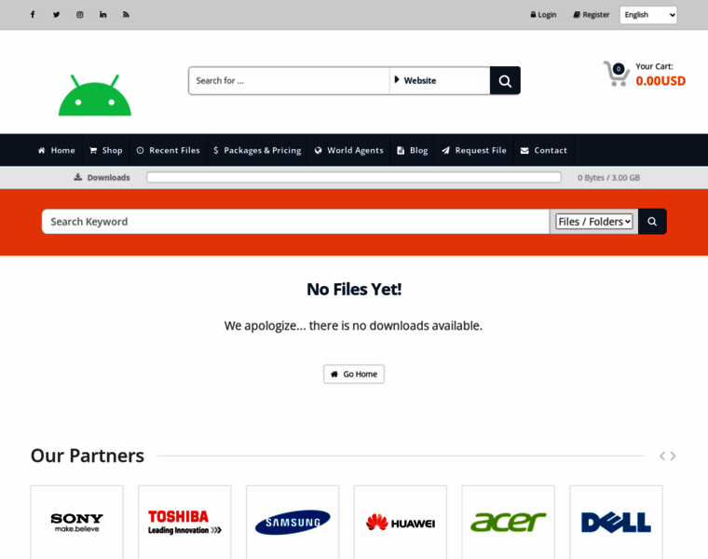Open the LinkedIn social icon
708x559 pixels.
click(103, 15)
